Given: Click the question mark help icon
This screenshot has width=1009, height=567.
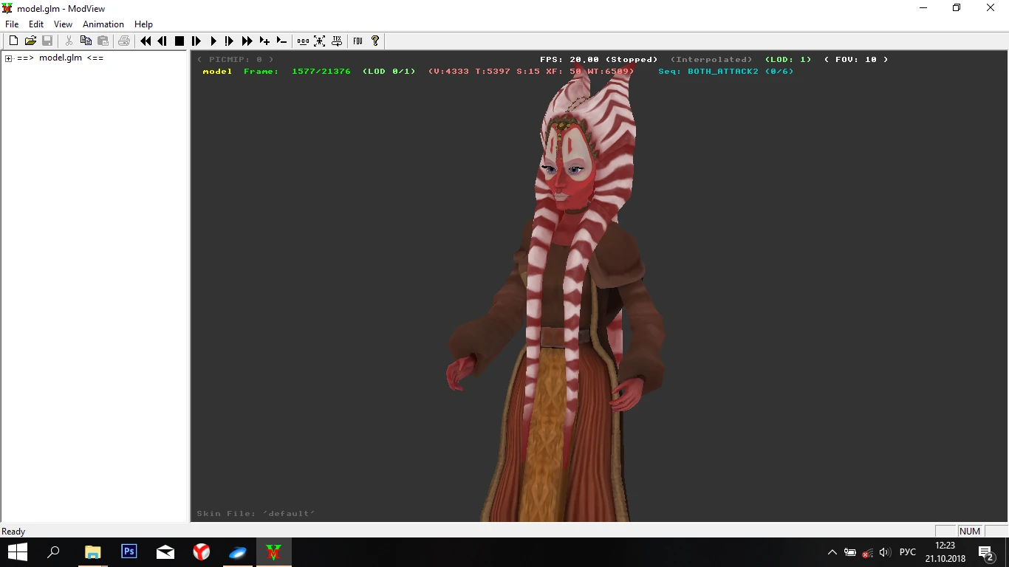Looking at the screenshot, I should [375, 41].
